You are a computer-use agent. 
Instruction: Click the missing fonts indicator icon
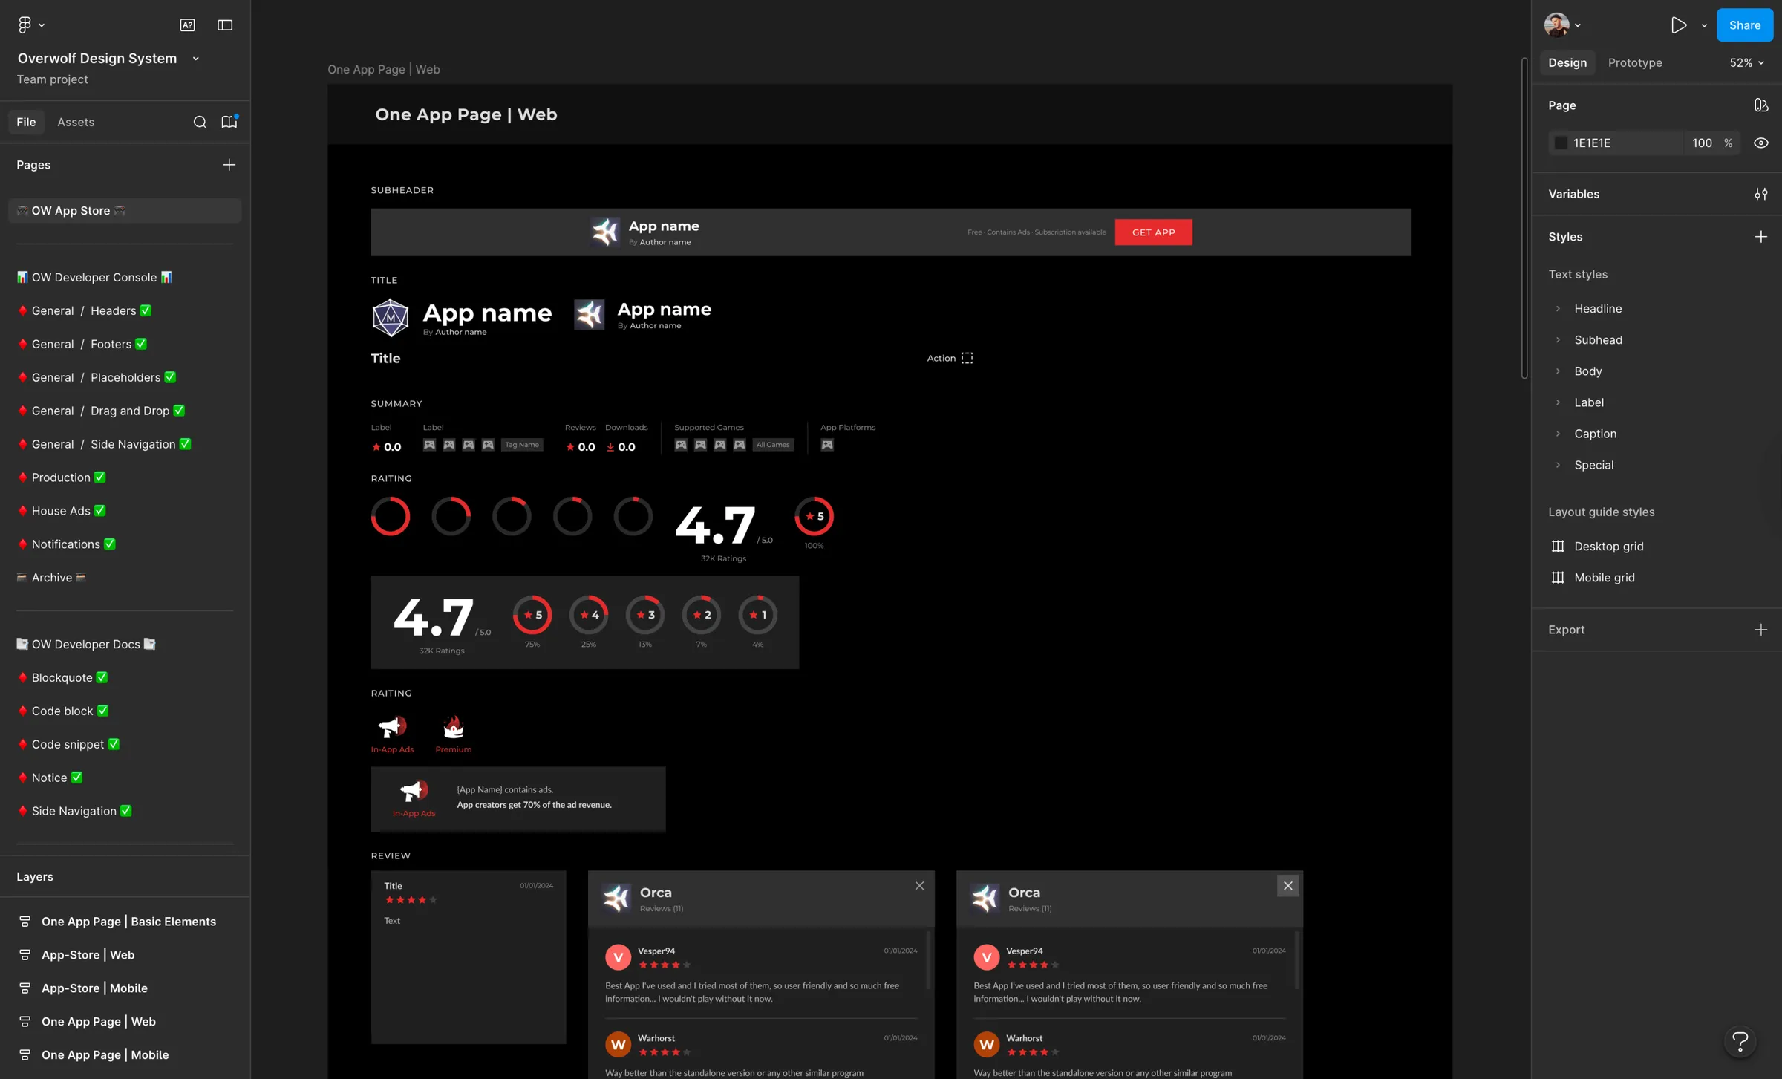(188, 25)
